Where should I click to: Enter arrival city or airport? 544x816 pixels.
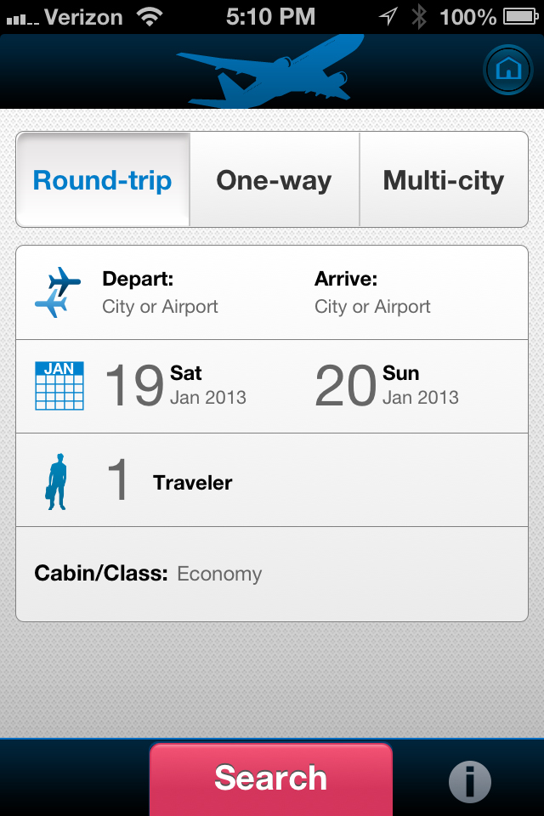click(x=372, y=293)
